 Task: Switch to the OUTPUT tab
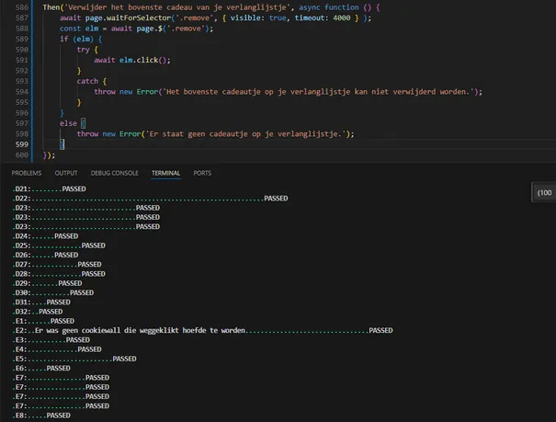tap(66, 173)
